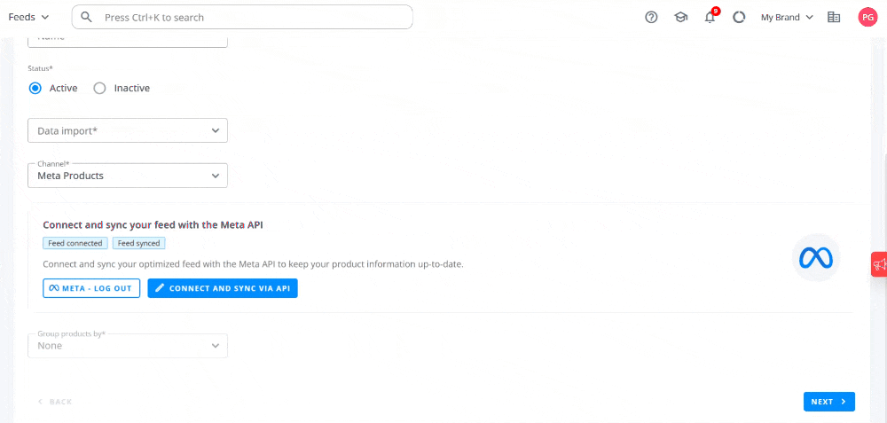Open the notifications bell icon
This screenshot has width=887, height=423.
(710, 18)
